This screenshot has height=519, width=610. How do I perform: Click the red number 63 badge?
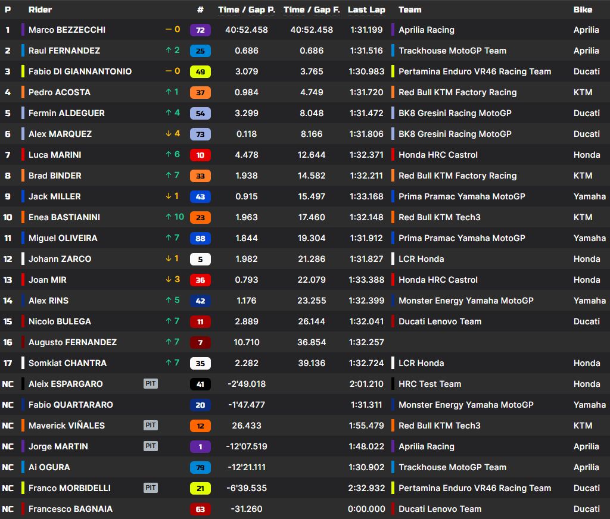coord(200,509)
